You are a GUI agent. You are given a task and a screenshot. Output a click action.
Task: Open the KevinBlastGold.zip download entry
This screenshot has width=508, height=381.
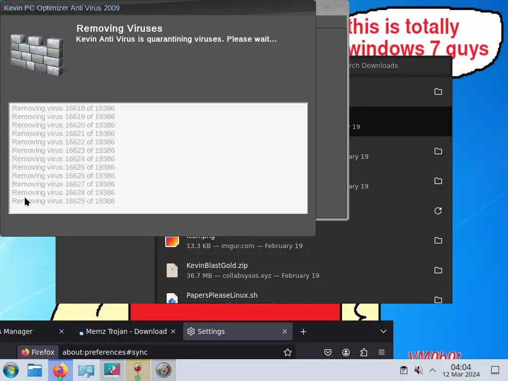tap(305, 270)
